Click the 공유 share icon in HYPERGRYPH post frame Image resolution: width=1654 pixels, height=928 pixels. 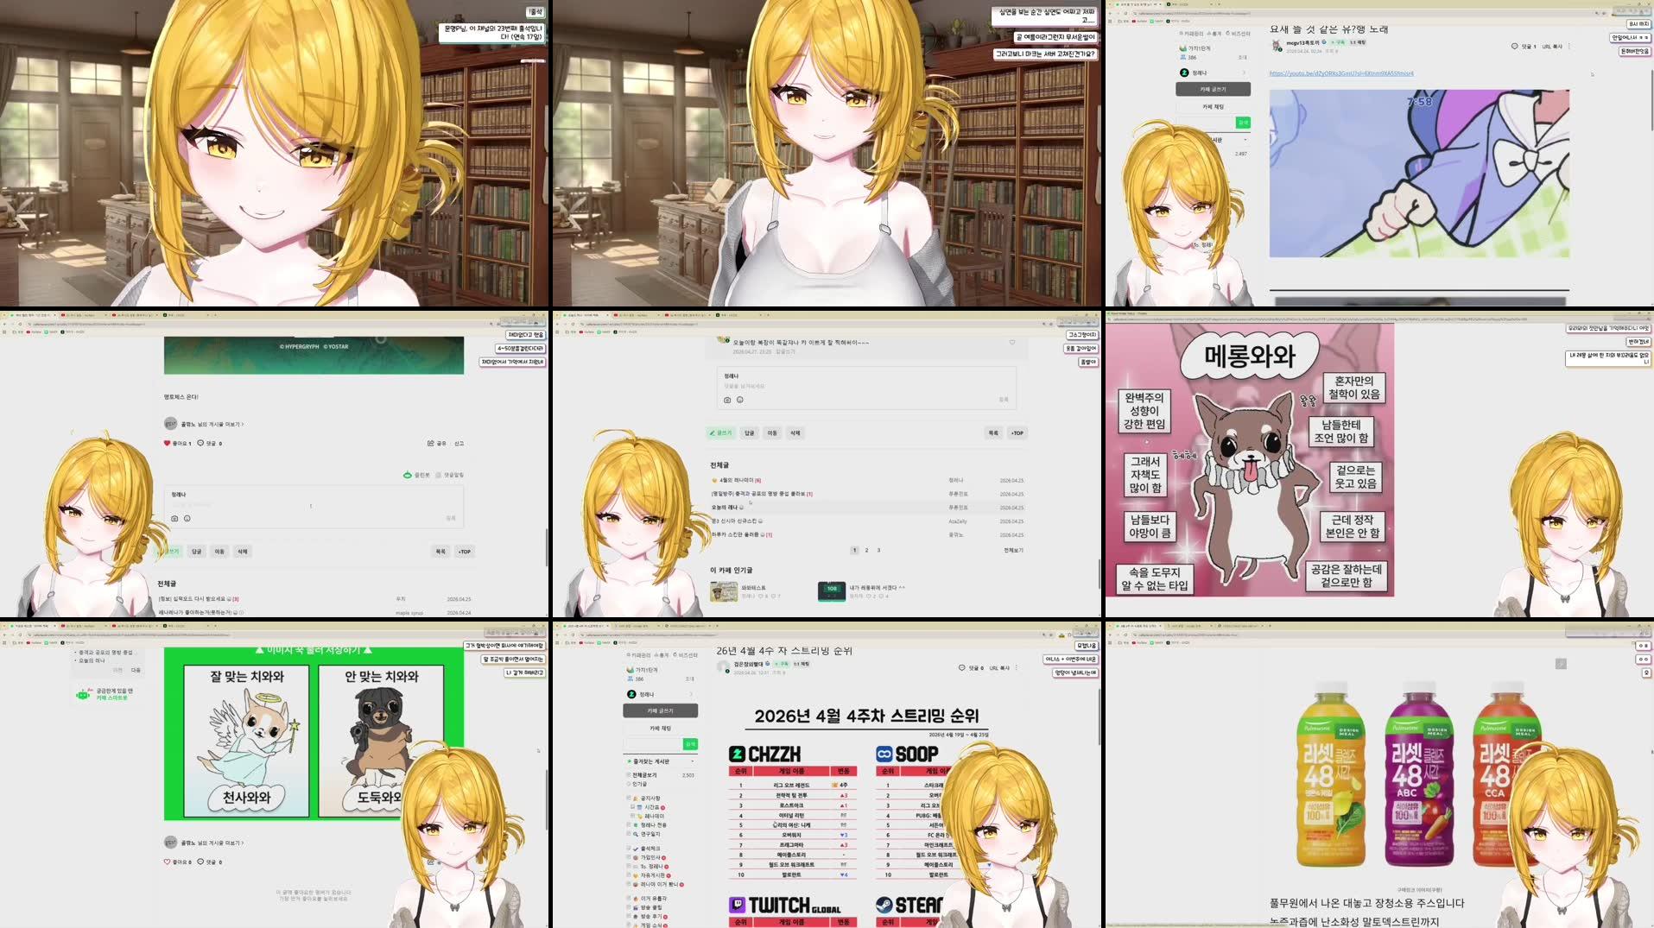pos(430,443)
